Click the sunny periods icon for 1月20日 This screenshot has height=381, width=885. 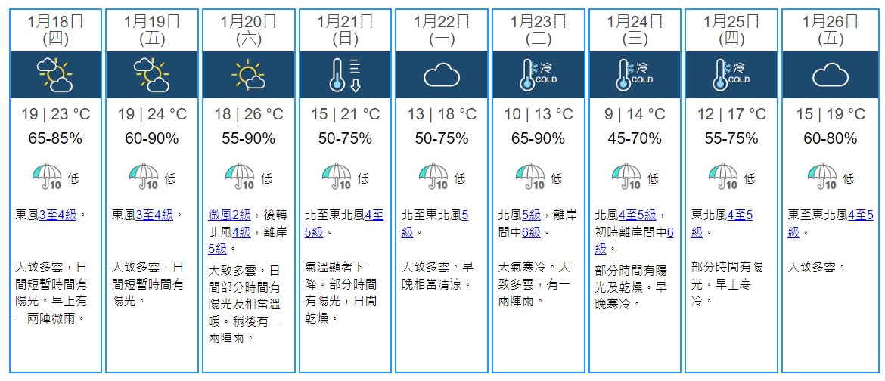pyautogui.click(x=248, y=75)
